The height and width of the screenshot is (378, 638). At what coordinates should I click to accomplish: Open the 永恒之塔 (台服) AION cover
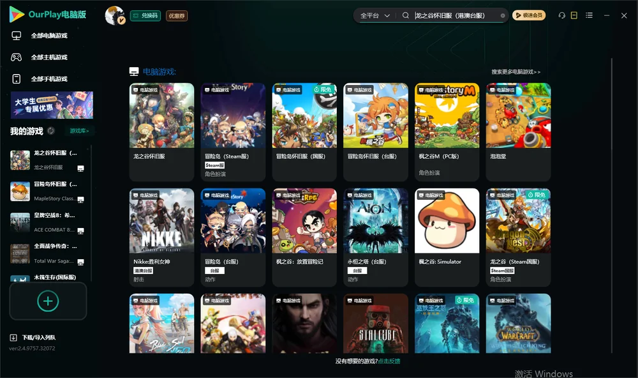tap(376, 221)
